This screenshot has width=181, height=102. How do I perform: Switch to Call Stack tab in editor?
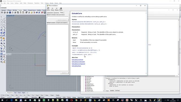click(117, 91)
